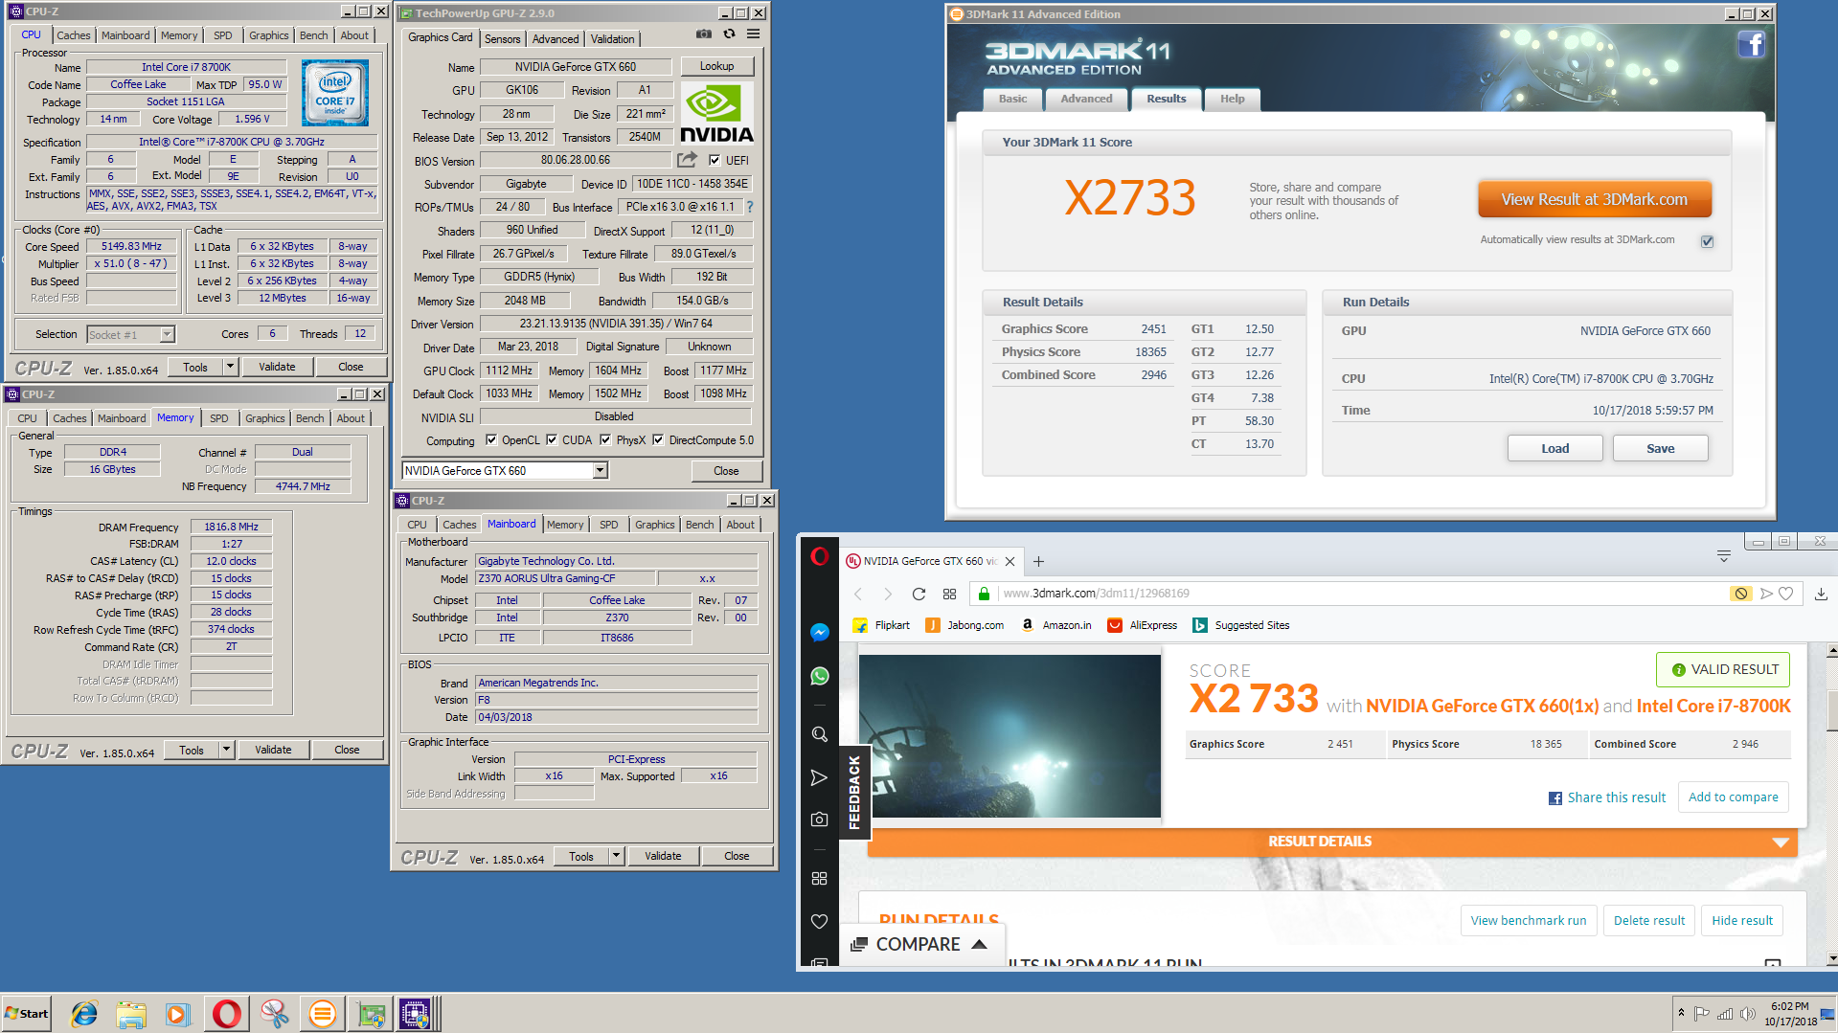Click Save in 3DMark Run Details
This screenshot has width=1838, height=1033.
coord(1660,448)
